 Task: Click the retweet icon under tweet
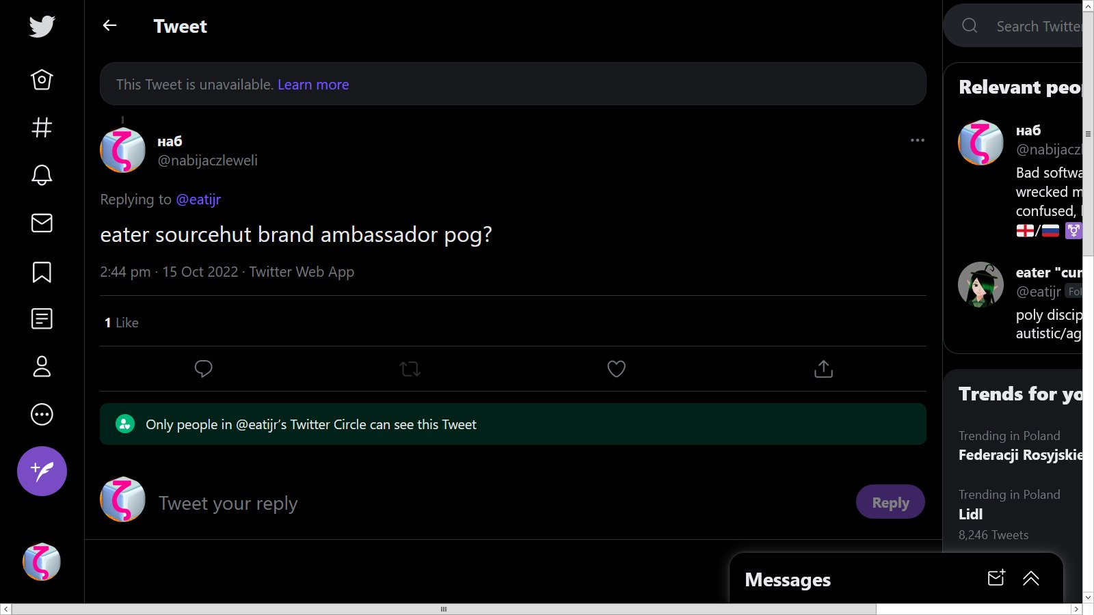(410, 369)
